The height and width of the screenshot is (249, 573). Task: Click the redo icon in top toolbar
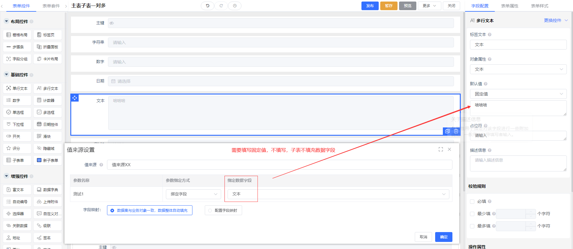221,6
